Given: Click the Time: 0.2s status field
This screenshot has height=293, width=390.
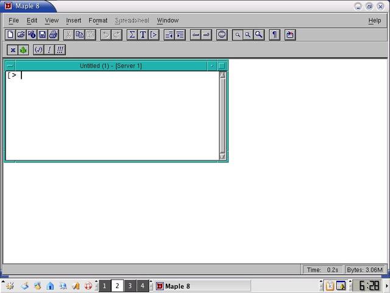Looking at the screenshot, I should point(322,270).
